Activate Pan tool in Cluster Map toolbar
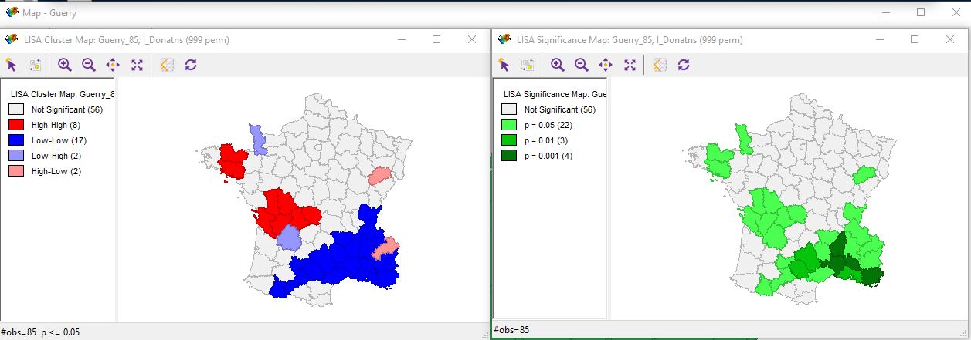 pos(113,65)
